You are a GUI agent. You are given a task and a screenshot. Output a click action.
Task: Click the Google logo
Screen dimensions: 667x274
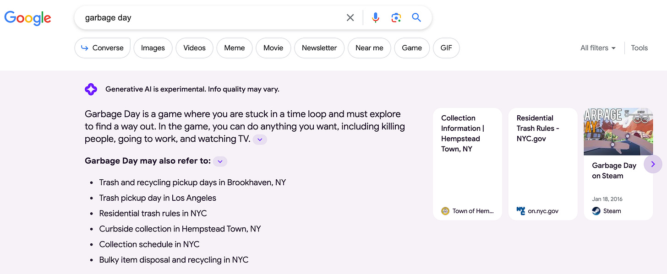27,18
